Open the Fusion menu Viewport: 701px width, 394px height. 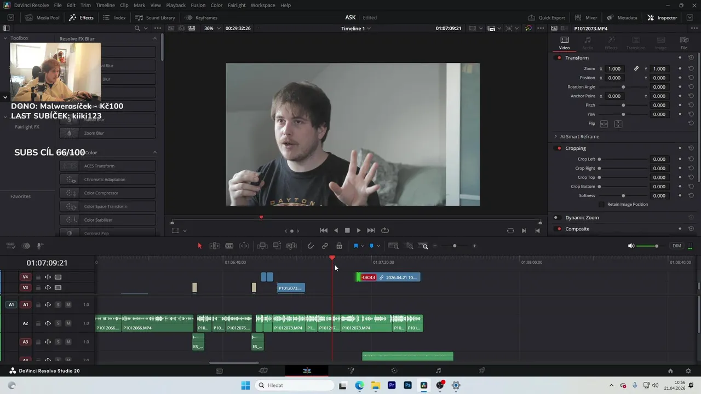click(198, 5)
